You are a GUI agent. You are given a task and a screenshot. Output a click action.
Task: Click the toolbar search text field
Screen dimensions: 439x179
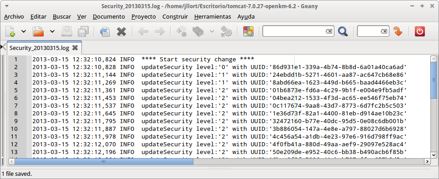(298, 31)
